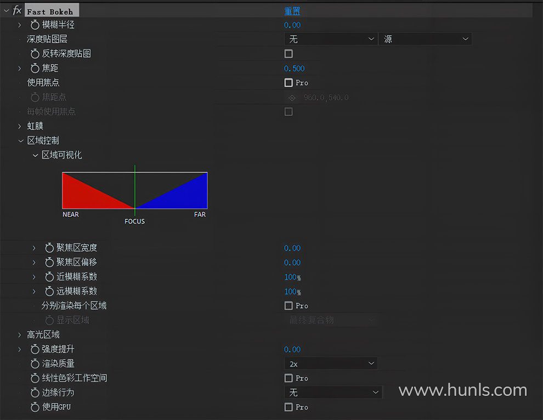The image size is (543, 420).
Task: Collapse the 区域控制 group
Action: click(20, 141)
